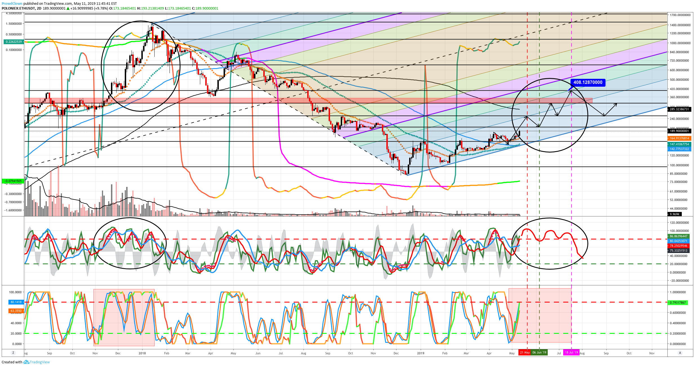
Task: Click the black 285.32386731 price axis label
Action: point(679,109)
